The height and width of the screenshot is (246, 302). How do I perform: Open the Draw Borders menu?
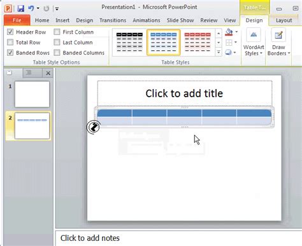click(278, 43)
